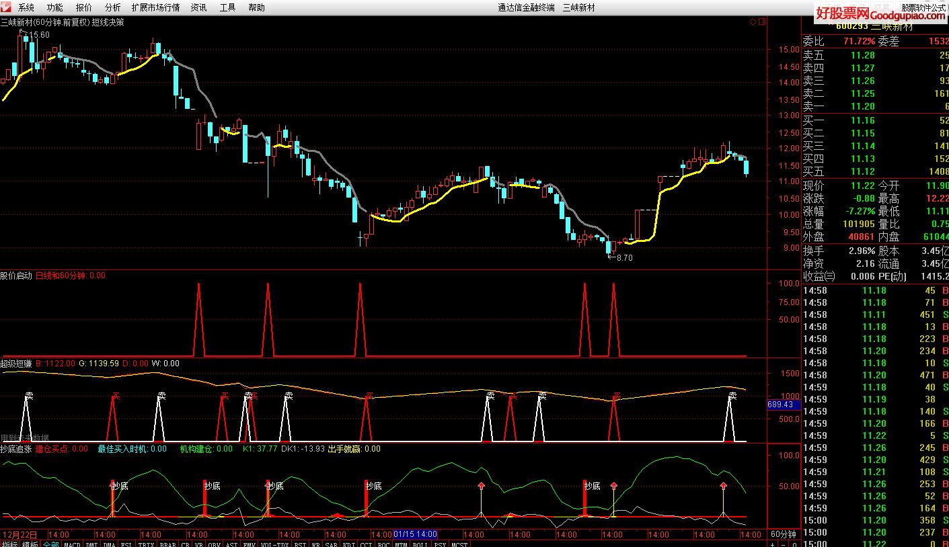The height and width of the screenshot is (547, 949).
Task: Switch to the SAR indicator tab
Action: click(x=332, y=544)
